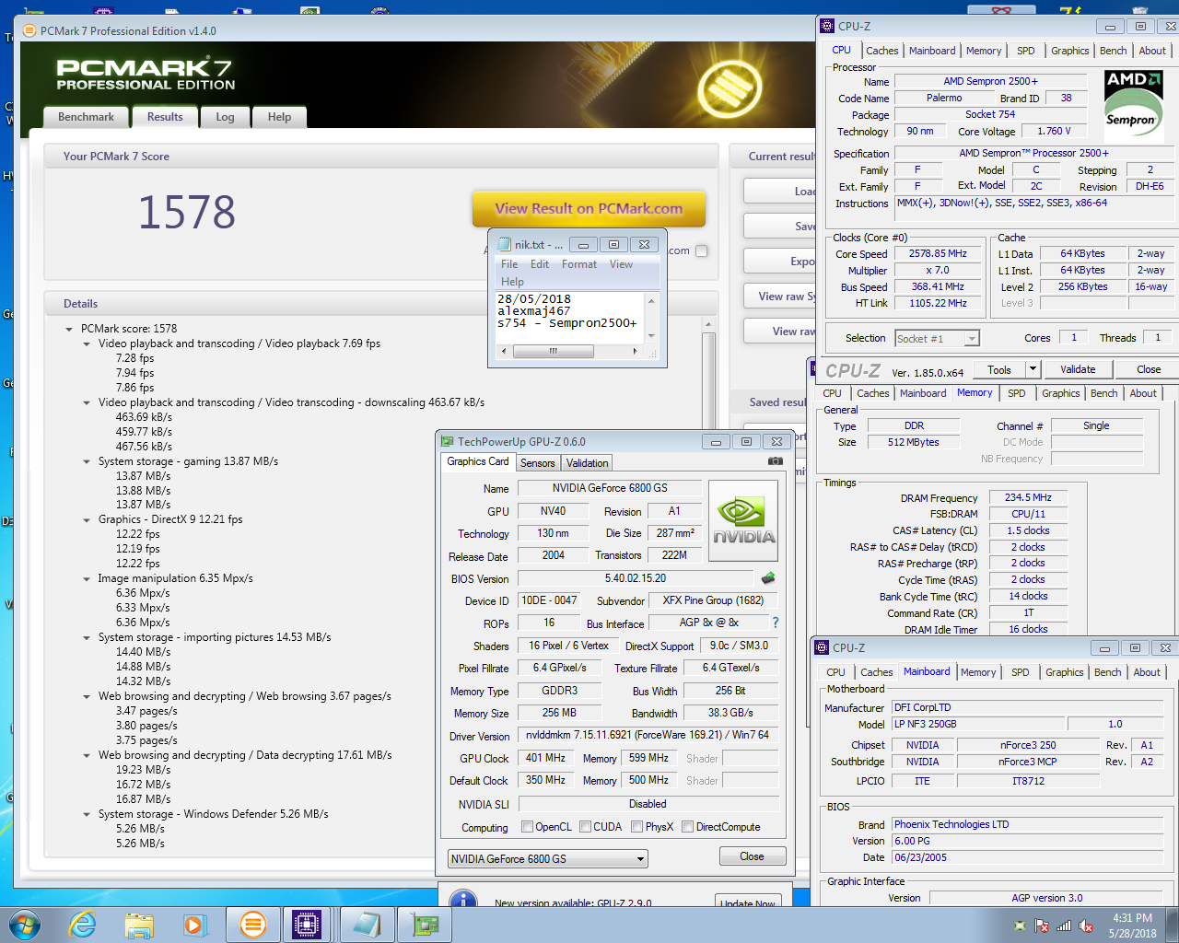
Task: Click the GPU-Z Driver Version field
Action: [648, 735]
